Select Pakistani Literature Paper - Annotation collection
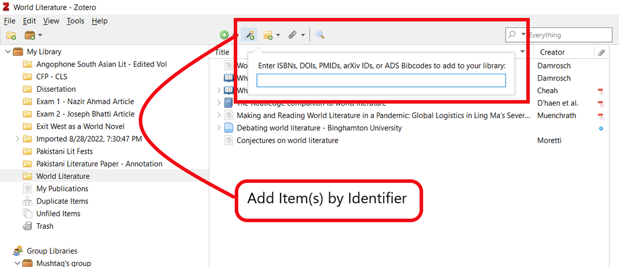The width and height of the screenshot is (619, 267). (100, 164)
